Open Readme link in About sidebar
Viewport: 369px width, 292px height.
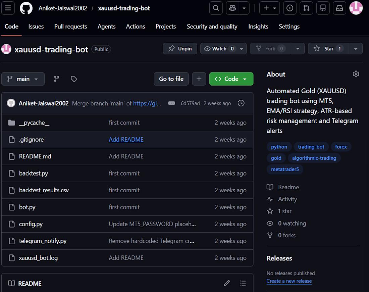point(283,187)
